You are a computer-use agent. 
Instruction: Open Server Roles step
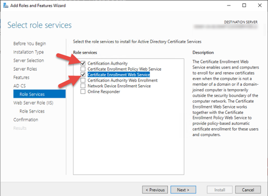pyautogui.click(x=25, y=69)
